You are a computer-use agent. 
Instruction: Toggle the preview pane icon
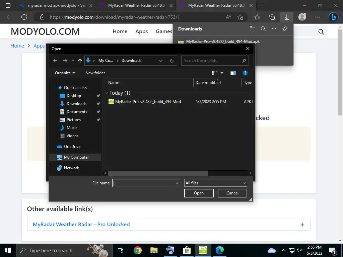(x=233, y=73)
